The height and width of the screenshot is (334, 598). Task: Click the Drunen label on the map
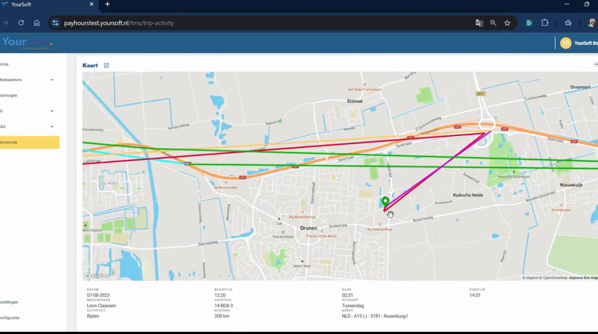click(x=309, y=228)
